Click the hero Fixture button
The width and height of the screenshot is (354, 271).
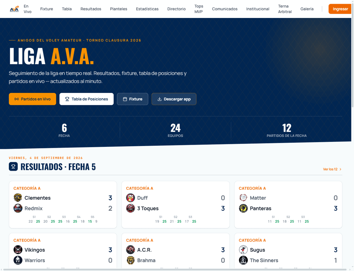132,99
